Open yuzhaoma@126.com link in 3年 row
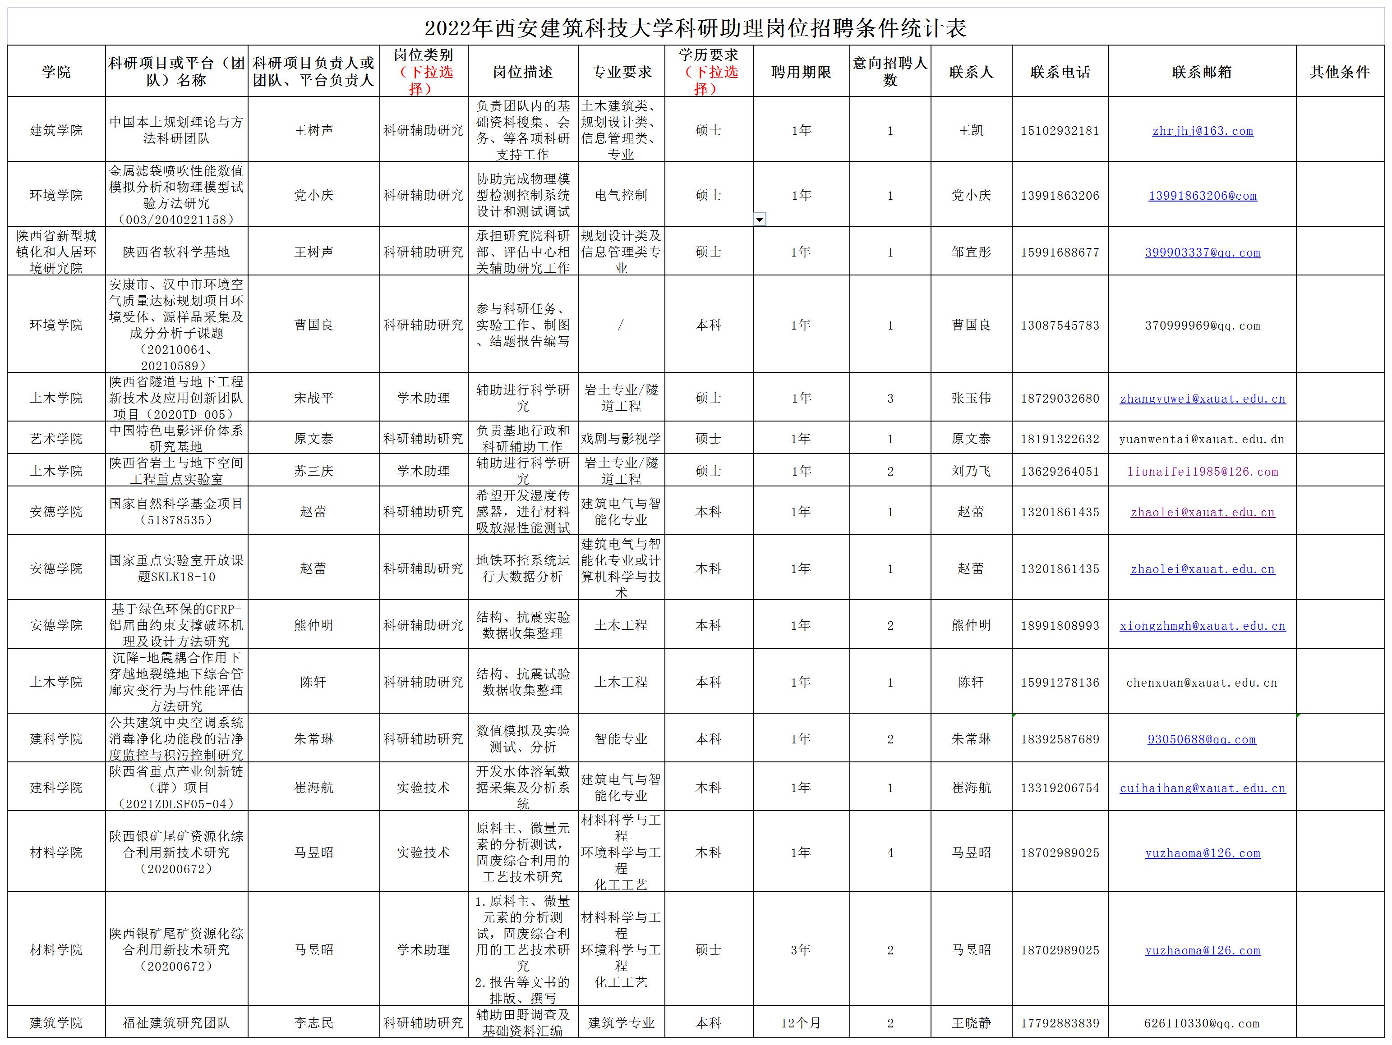Screen dimensions: 1392x1045 [x=1202, y=951]
